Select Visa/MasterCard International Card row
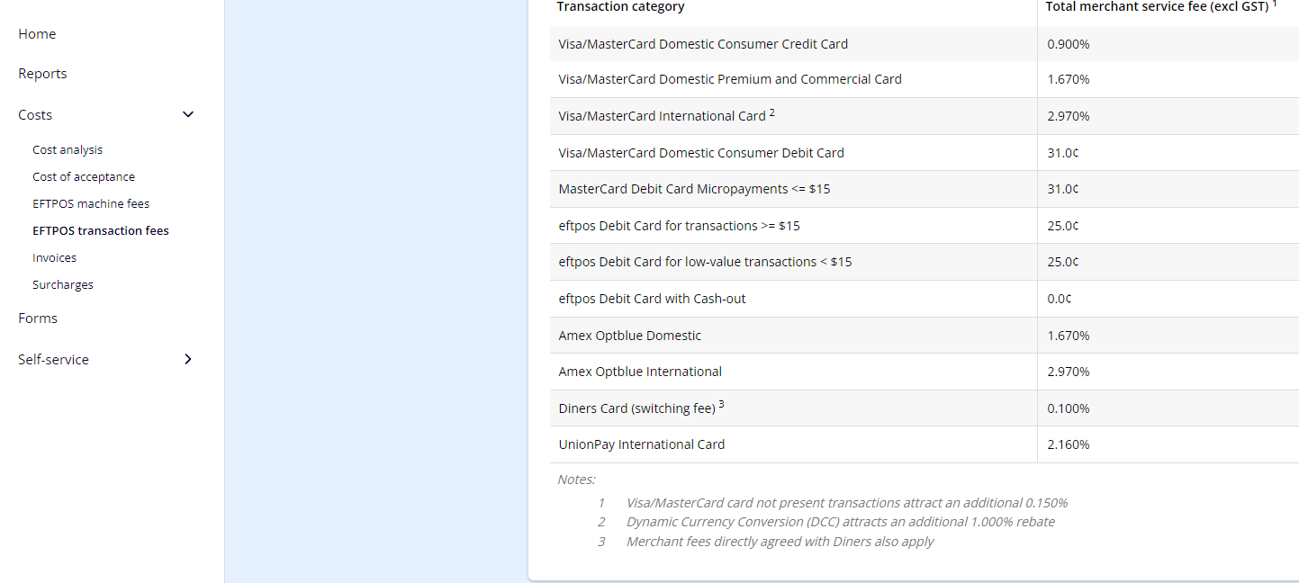The width and height of the screenshot is (1299, 583). 925,116
